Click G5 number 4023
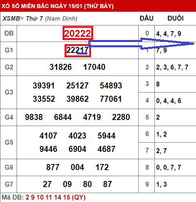Viewport: 196px width, 202px height. coord(77,136)
